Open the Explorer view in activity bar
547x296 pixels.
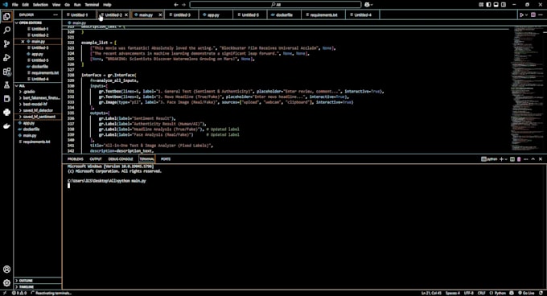tap(6, 16)
